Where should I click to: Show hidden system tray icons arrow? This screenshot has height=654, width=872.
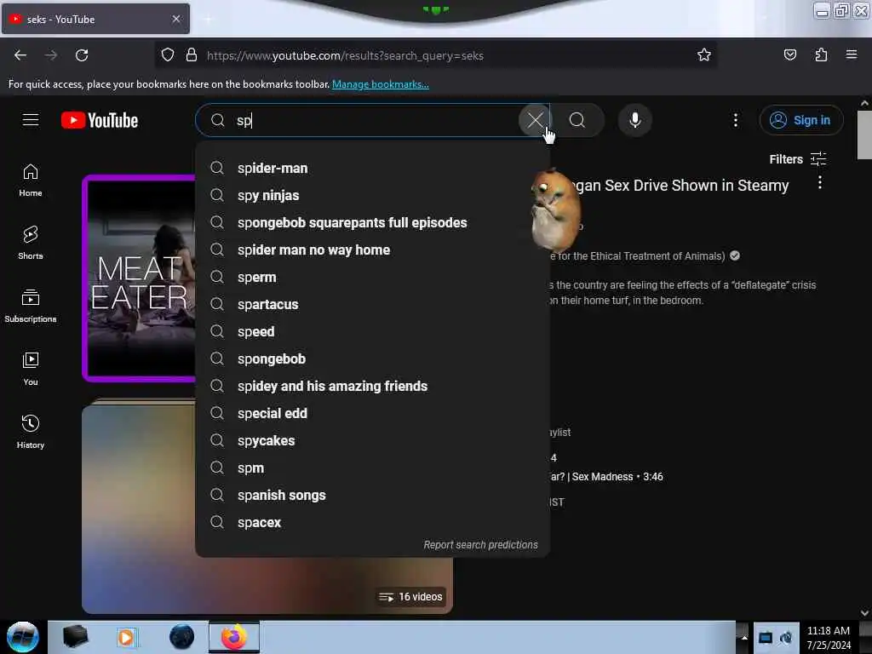pyautogui.click(x=744, y=637)
